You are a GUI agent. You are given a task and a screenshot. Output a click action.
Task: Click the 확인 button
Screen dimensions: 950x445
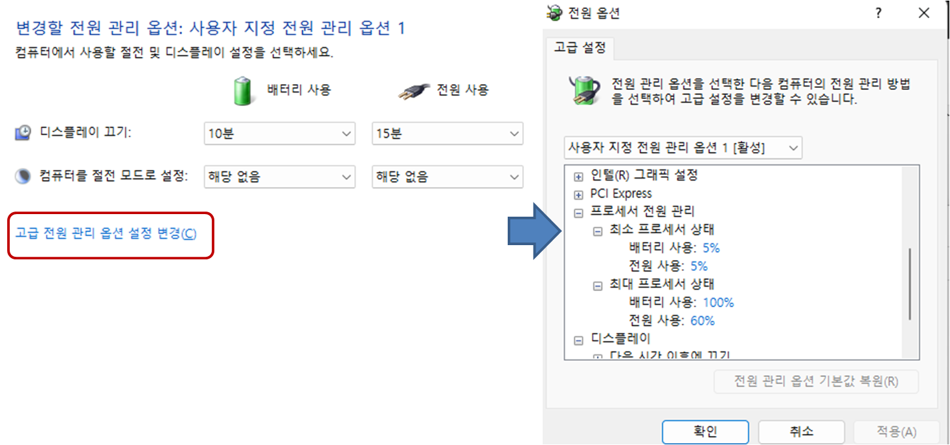[x=705, y=432]
